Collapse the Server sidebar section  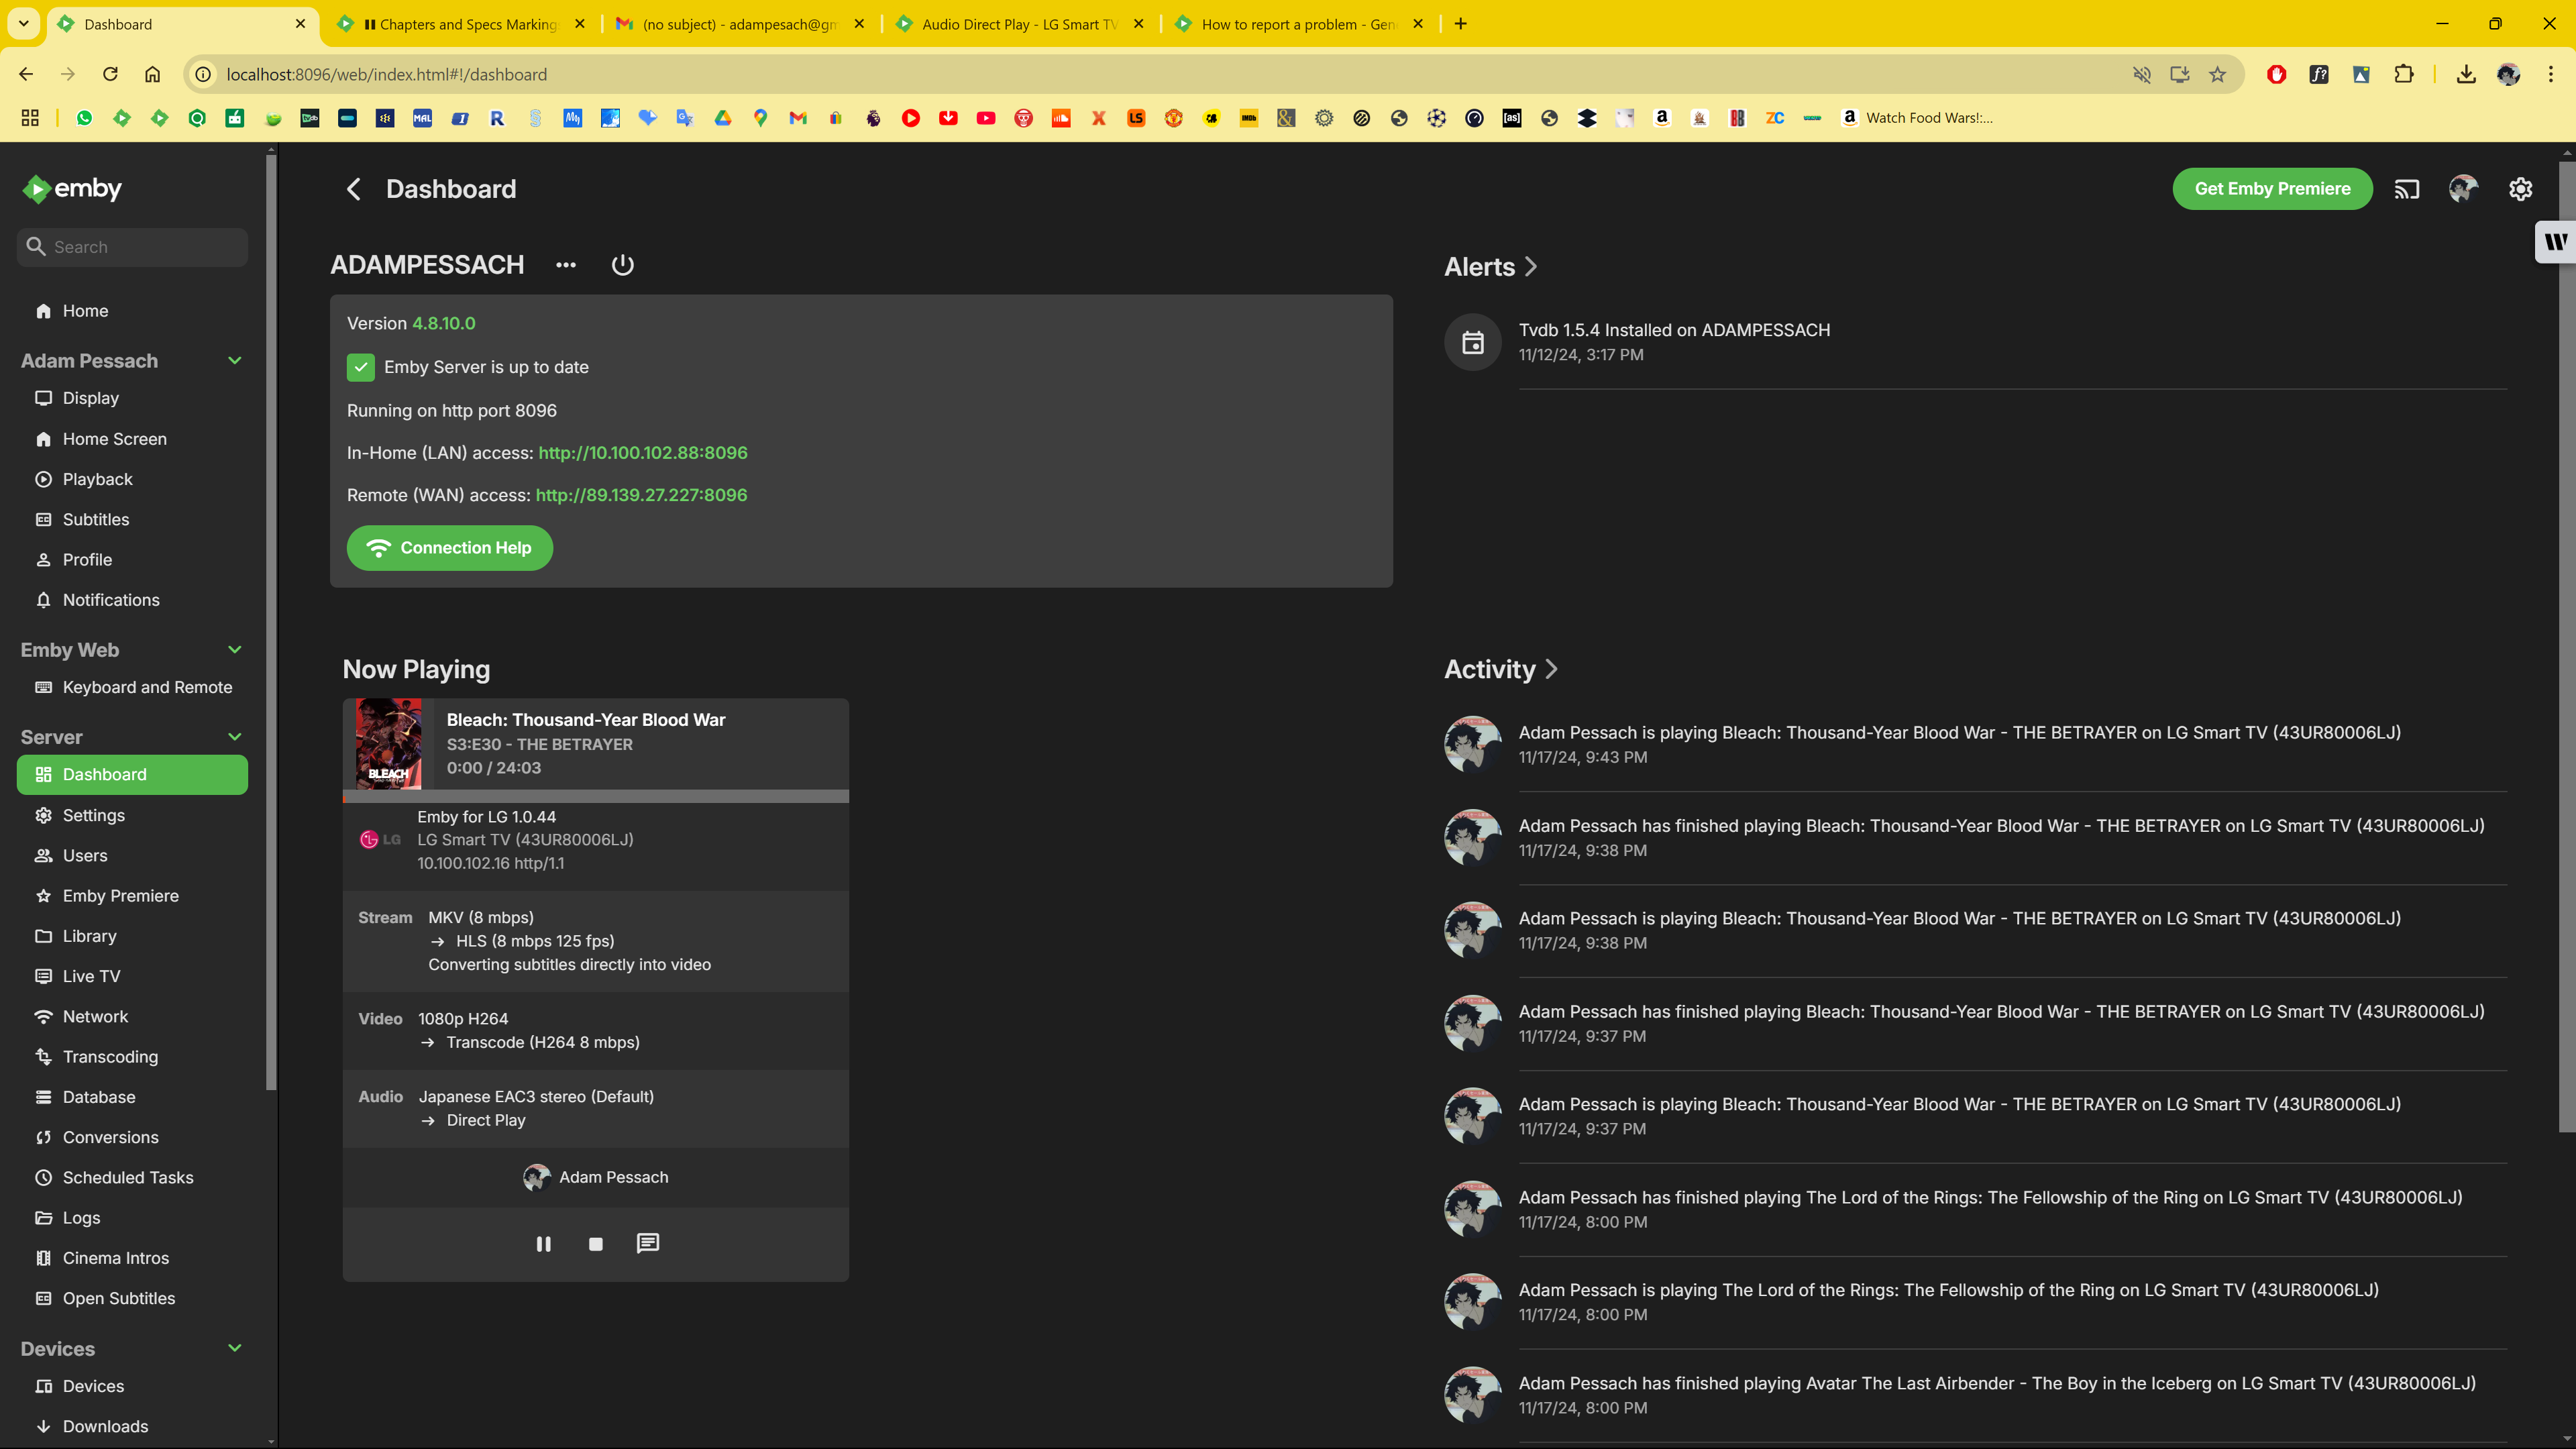pyautogui.click(x=234, y=737)
